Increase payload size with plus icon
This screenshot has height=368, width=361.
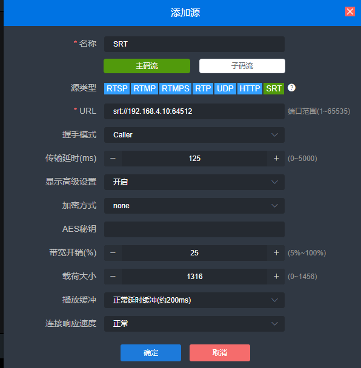click(x=276, y=277)
